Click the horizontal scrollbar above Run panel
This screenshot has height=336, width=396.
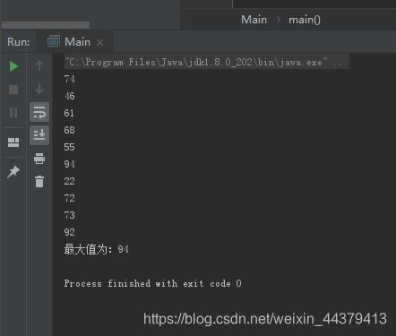point(46,25)
